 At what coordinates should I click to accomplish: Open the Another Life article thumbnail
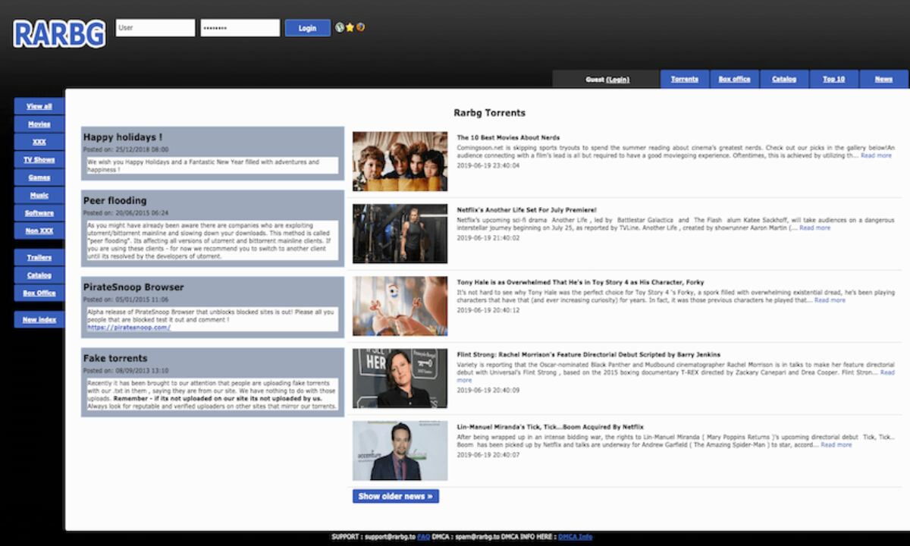pos(400,234)
